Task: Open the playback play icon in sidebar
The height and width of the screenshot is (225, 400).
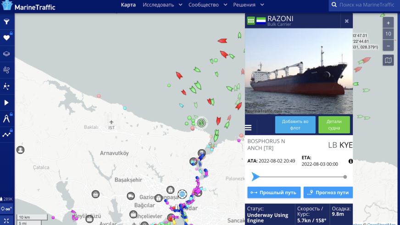Action: 6,103
